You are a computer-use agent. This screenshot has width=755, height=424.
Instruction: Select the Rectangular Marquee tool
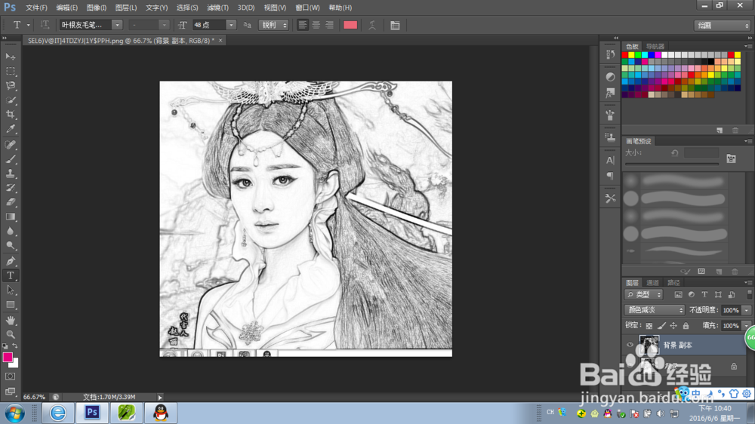pos(10,71)
